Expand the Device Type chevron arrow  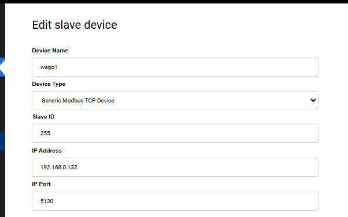point(313,100)
